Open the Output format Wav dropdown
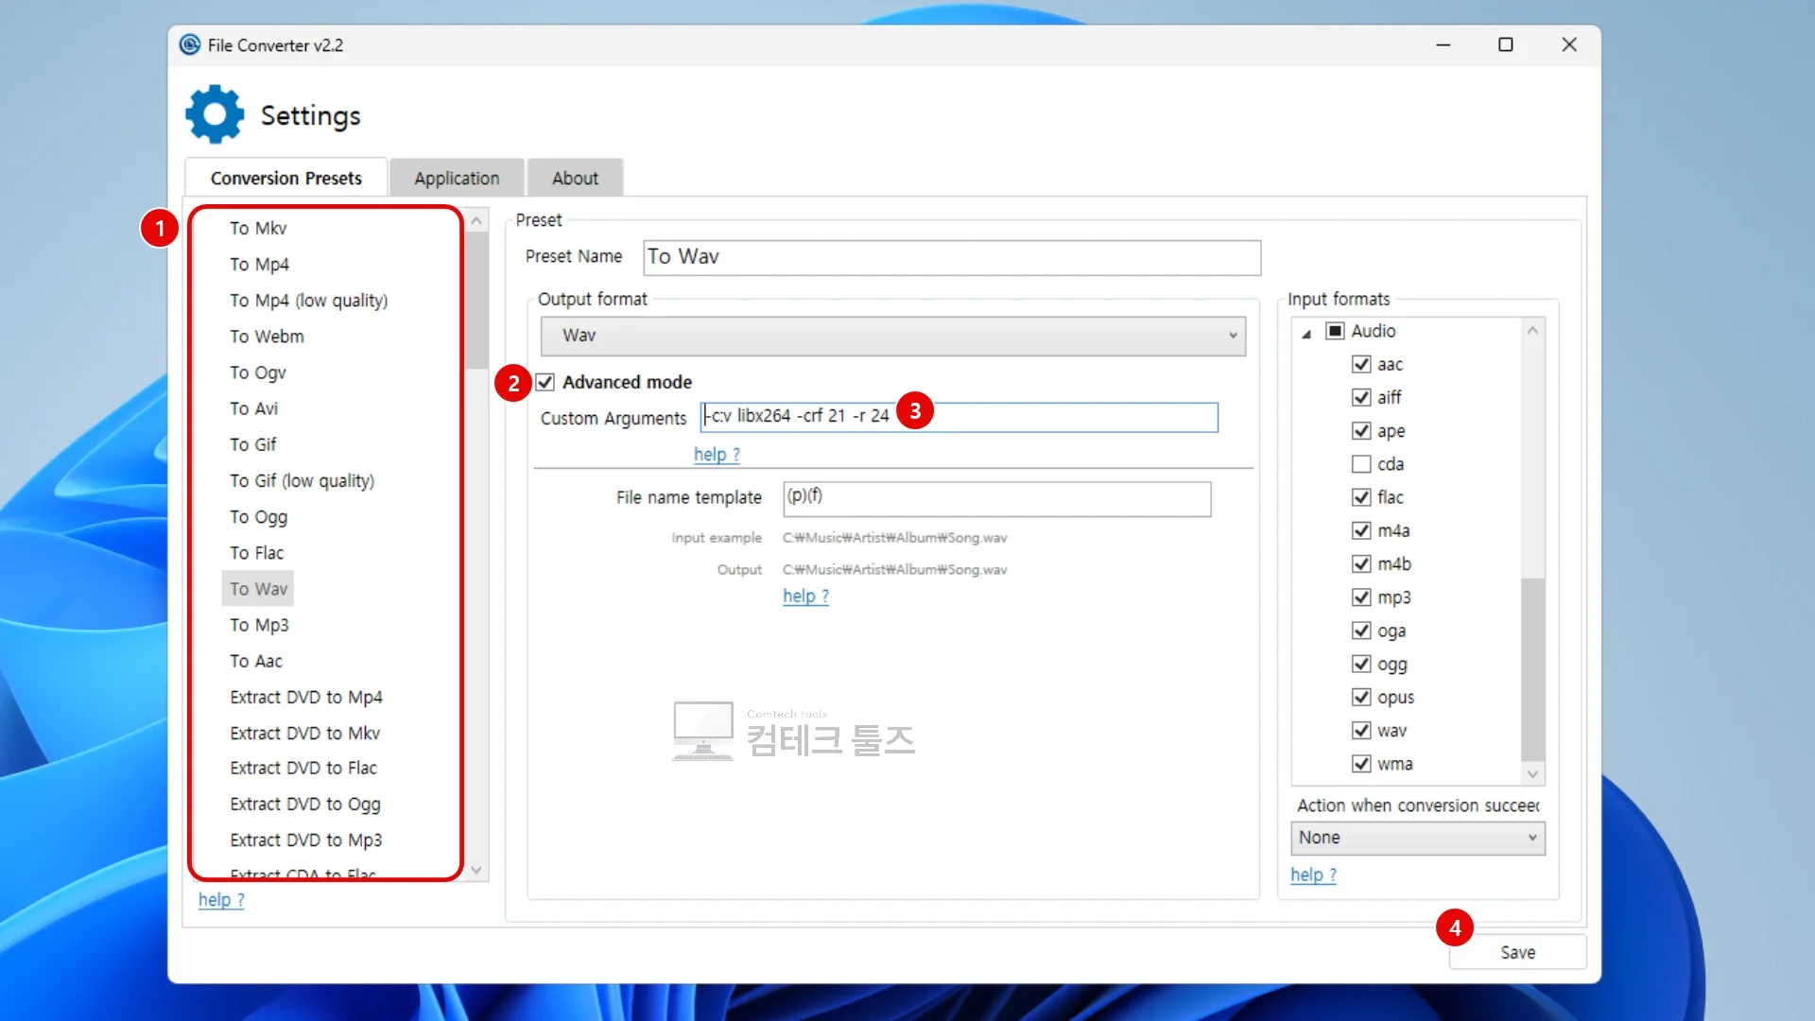This screenshot has height=1021, width=1815. [893, 336]
